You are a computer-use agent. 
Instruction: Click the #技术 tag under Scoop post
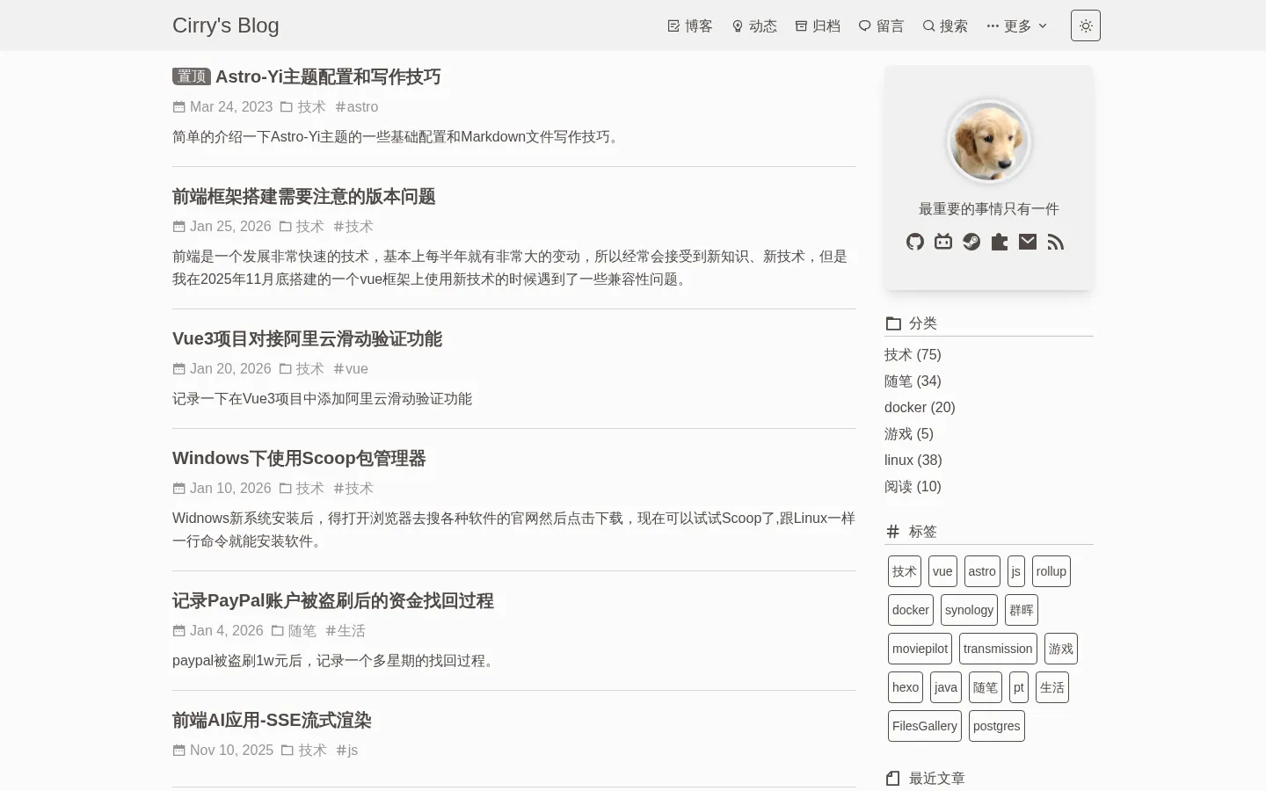353,488
